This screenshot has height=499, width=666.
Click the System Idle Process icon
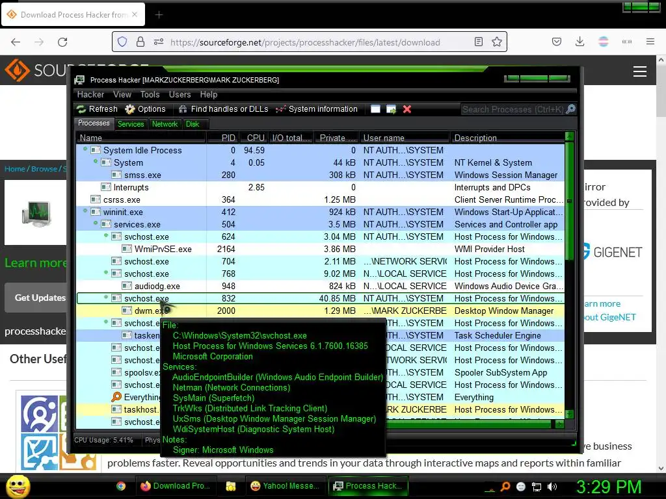point(96,150)
